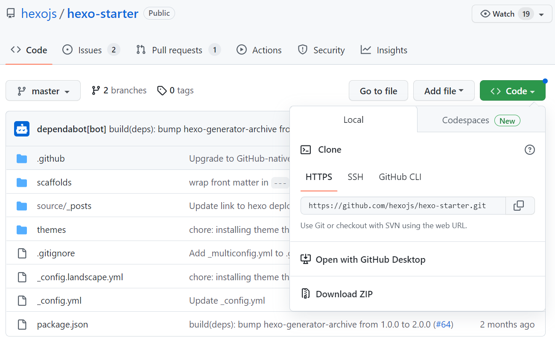Collapse the green Code dropdown button
Screen dimensions: 555x351
512,91
